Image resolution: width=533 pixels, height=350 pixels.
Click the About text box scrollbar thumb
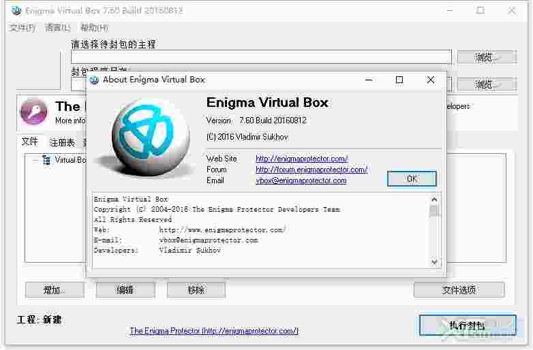433,211
